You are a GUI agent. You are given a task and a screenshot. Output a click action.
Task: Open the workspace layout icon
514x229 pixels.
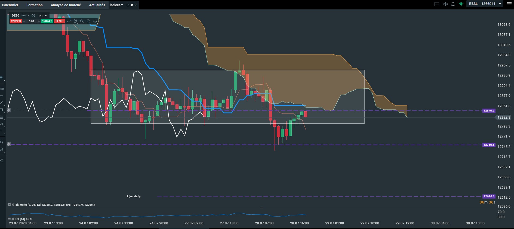(437, 4)
